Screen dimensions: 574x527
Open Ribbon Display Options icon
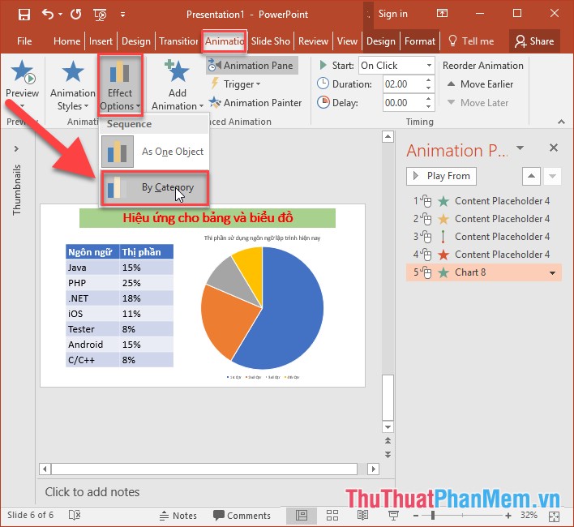tap(442, 14)
